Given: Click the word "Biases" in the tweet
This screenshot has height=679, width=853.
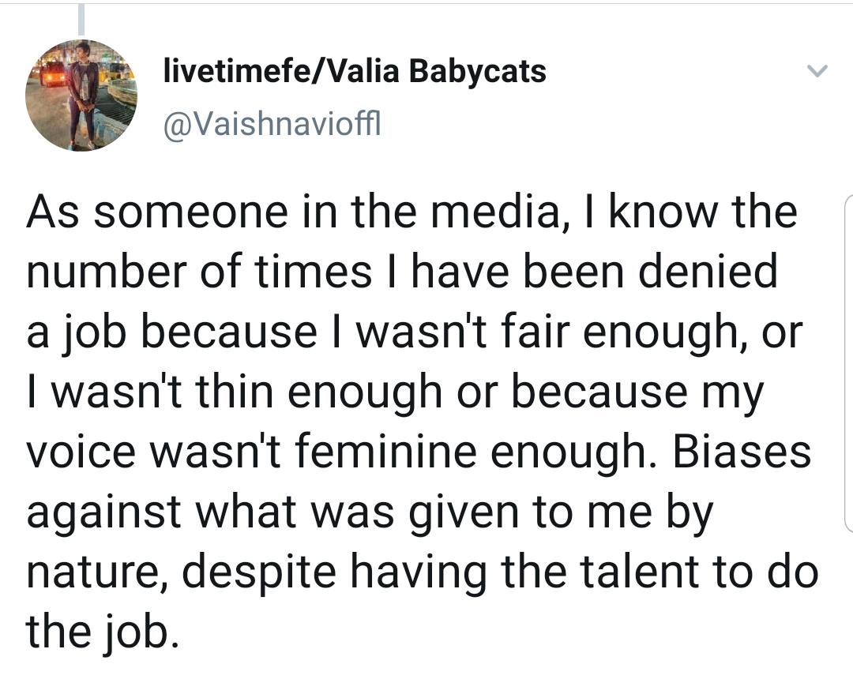Looking at the screenshot, I should click(742, 451).
